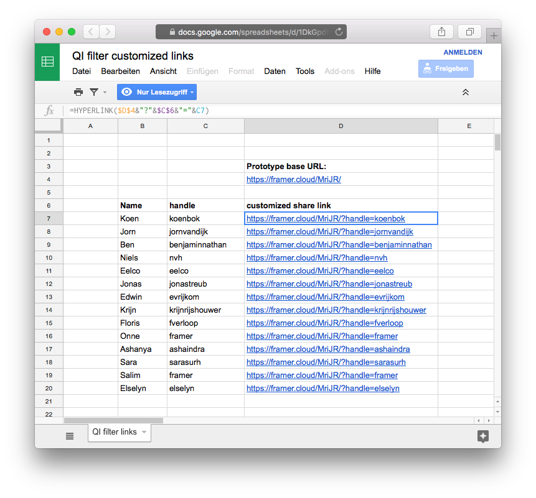Select column D header
The height and width of the screenshot is (498, 536).
coord(341,126)
